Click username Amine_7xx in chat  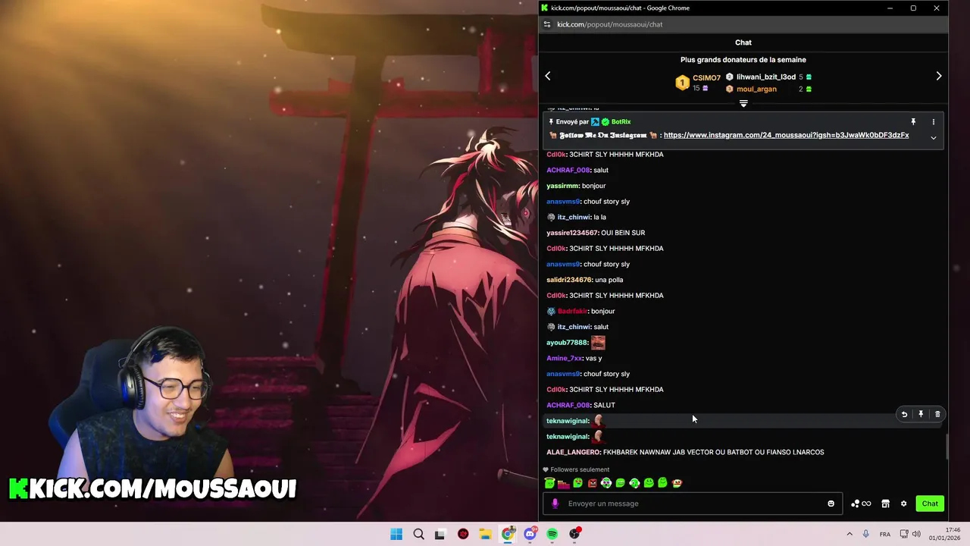click(565, 358)
